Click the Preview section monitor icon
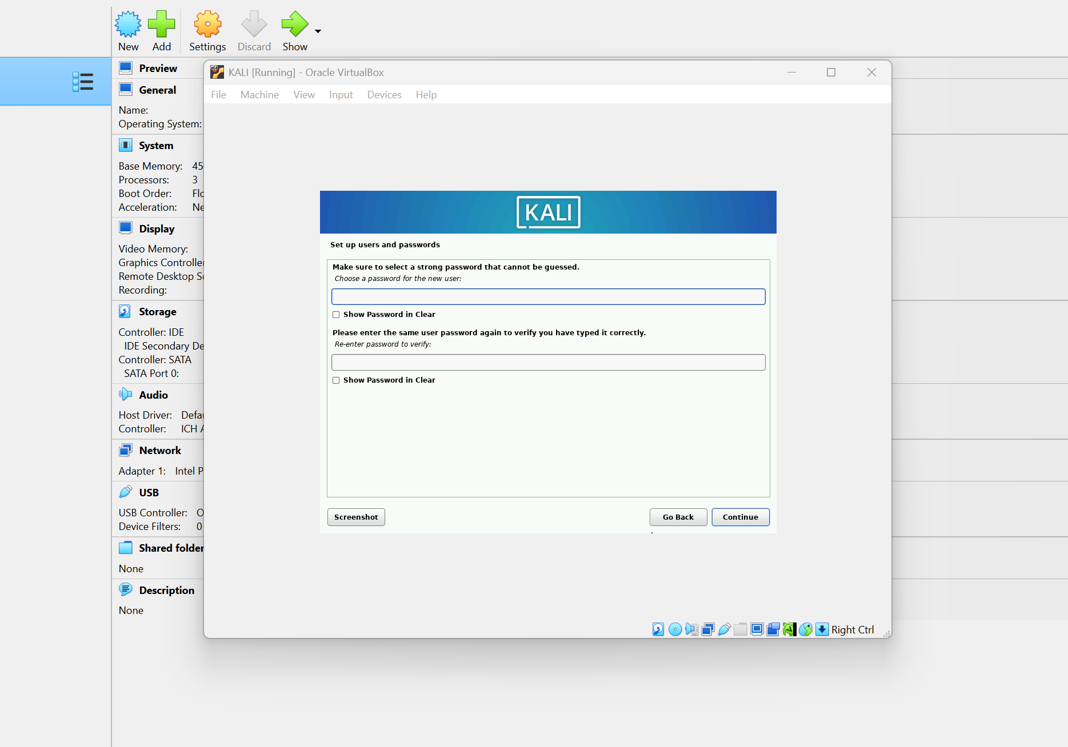Viewport: 1068px width, 747px height. 126,68
